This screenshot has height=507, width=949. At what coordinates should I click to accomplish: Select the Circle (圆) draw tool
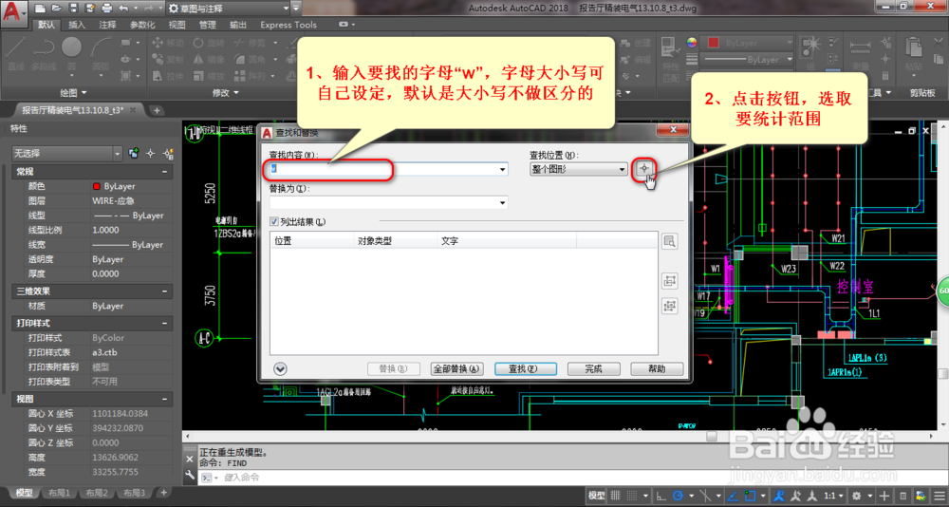[71, 52]
